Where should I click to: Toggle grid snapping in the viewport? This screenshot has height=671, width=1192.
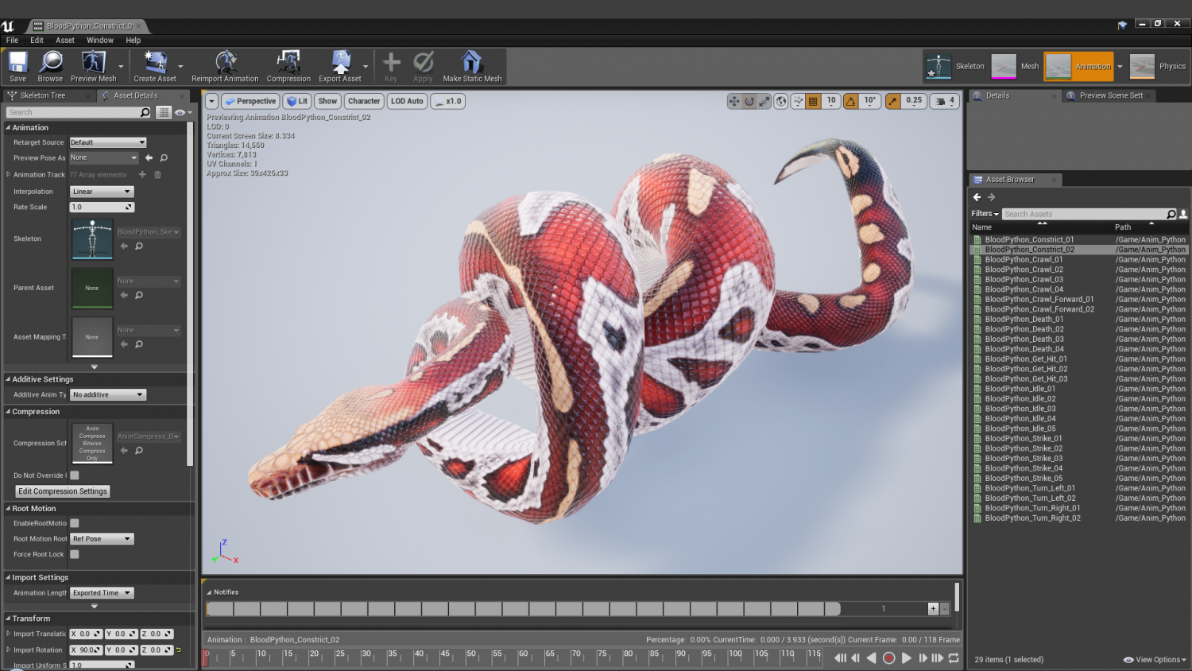(x=813, y=101)
